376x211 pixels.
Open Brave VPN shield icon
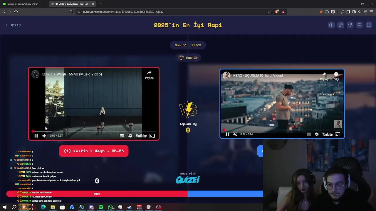point(366,12)
